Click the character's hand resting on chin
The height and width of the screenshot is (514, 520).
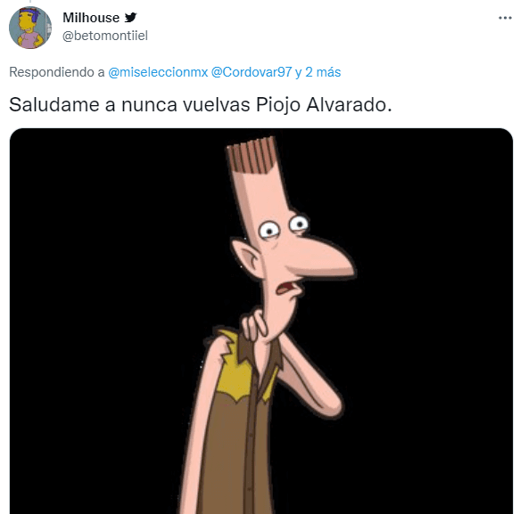255,325
